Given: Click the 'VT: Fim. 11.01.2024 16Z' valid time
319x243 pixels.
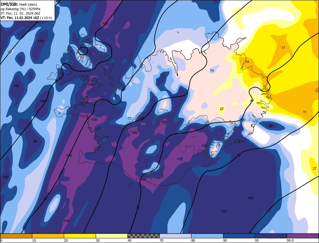Looking at the screenshot, I should point(20,18).
